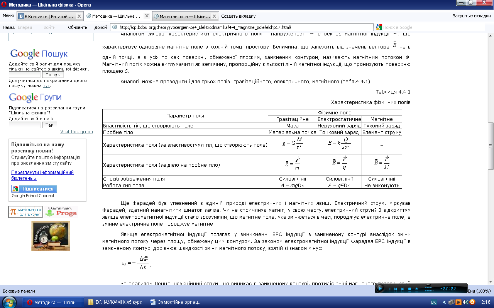Click the "Пошук" search button

[52, 75]
